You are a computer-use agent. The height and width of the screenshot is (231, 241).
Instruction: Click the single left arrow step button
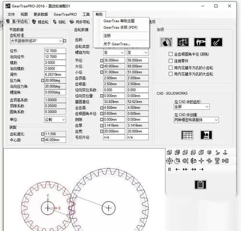coord(177,169)
